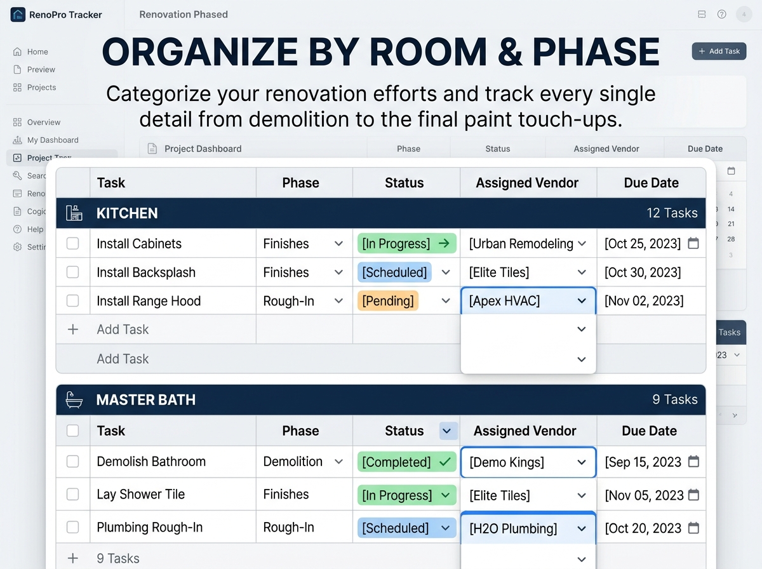
Task: Open My Dashboard in the sidebar
Action: click(52, 140)
